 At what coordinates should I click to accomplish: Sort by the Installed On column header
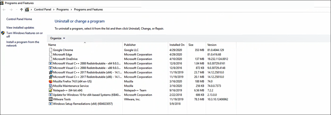pyautogui.click(x=178, y=45)
